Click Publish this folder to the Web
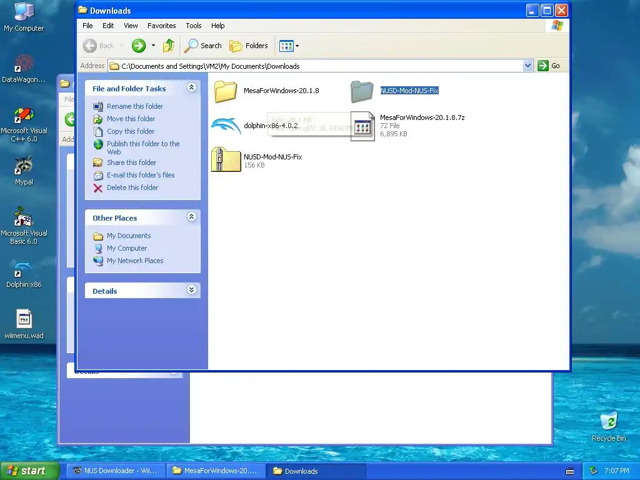Viewport: 640px width, 480px height. pos(143,147)
